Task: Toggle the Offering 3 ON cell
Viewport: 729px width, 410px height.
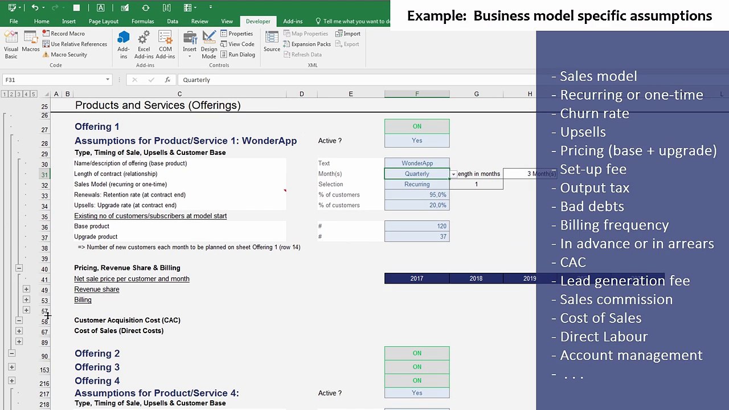Action: coord(417,367)
